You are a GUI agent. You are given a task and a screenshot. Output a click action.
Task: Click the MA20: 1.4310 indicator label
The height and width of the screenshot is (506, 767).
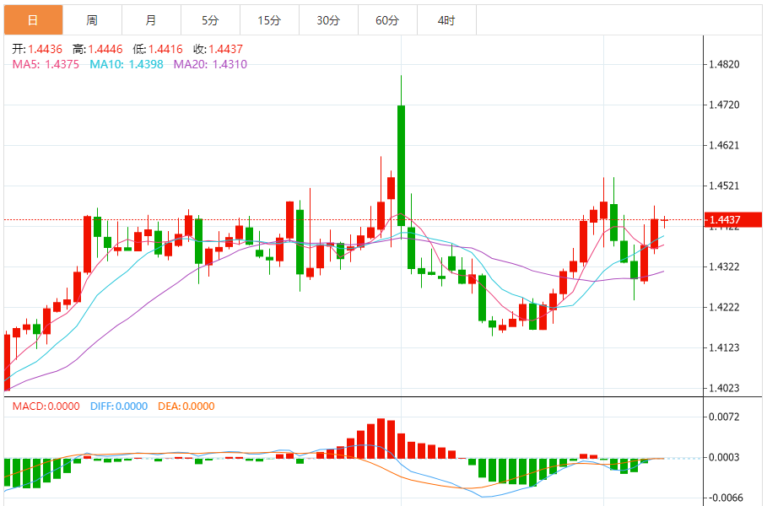(x=210, y=65)
